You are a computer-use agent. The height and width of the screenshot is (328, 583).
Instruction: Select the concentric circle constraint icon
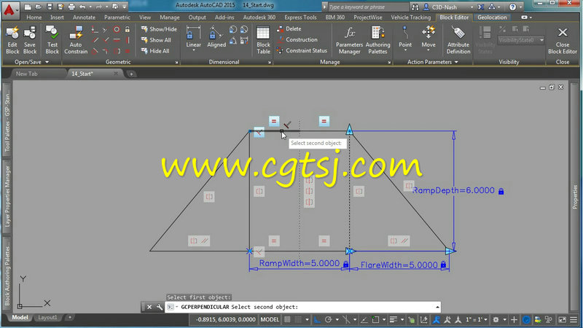pyautogui.click(x=117, y=29)
